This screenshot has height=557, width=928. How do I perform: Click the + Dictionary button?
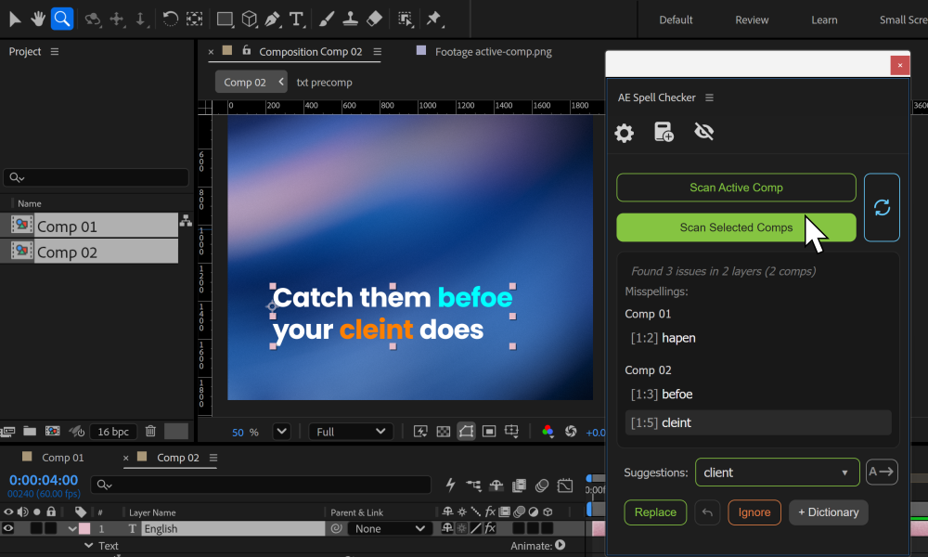coord(828,512)
